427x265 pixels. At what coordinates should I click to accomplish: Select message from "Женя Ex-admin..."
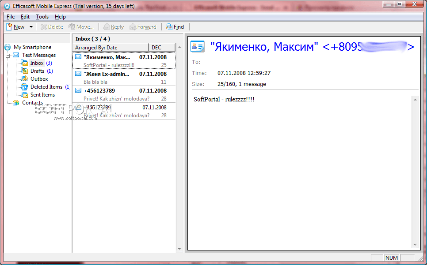(x=124, y=78)
